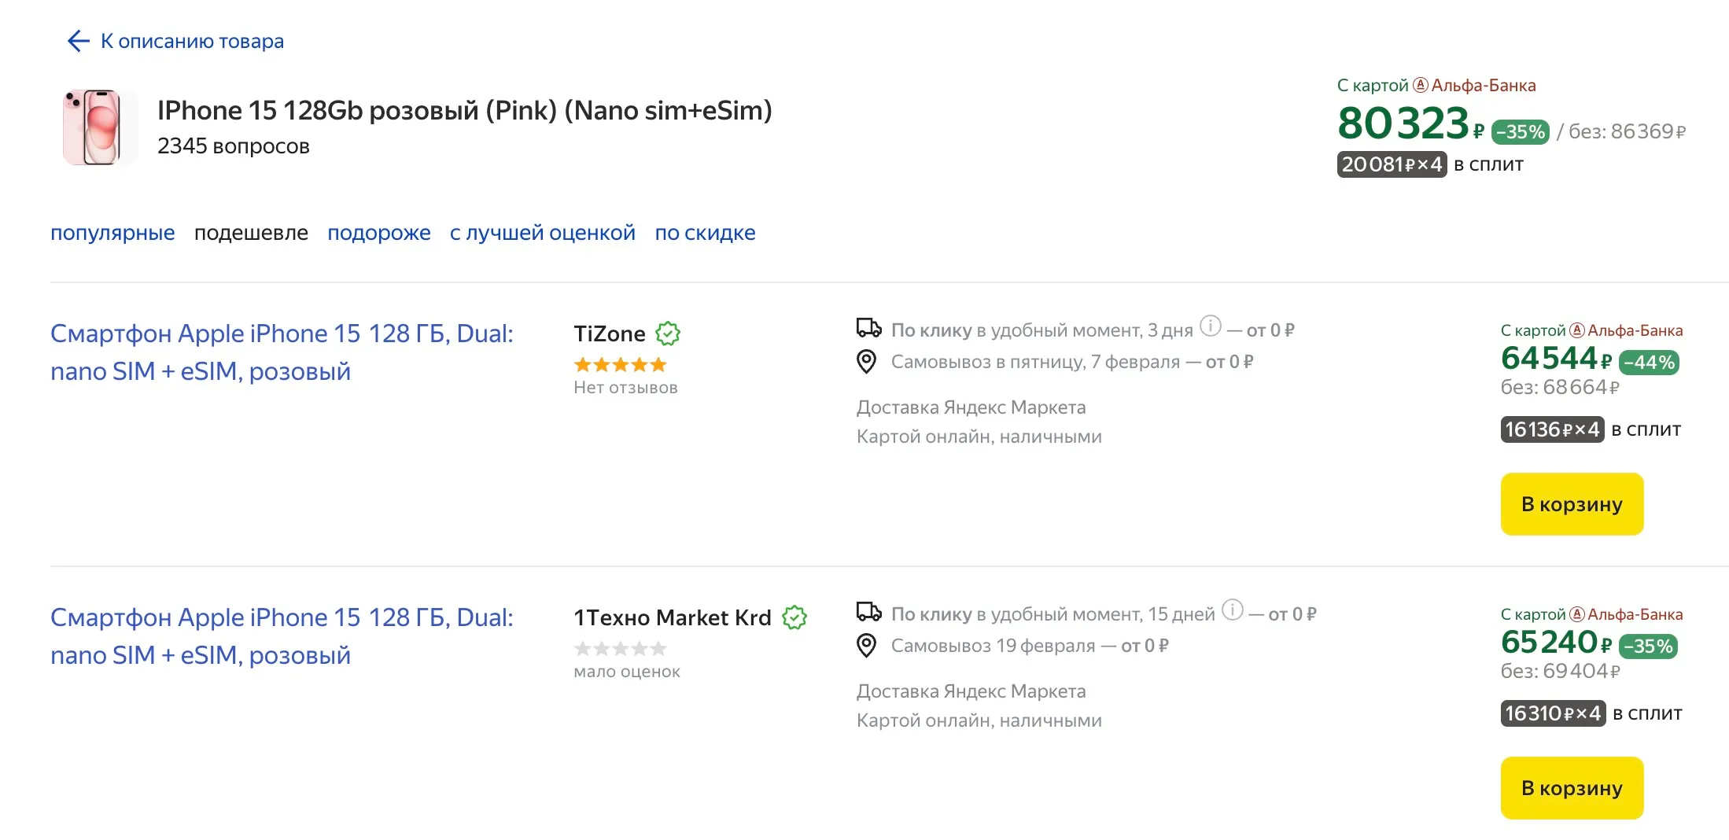Viewport: 1729px width, 840px height.
Task: Sort offers by с лучшей оценкой
Action: pos(542,233)
